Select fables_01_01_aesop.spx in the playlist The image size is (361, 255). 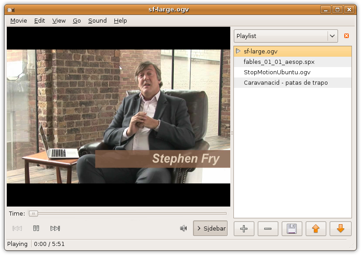[293, 62]
